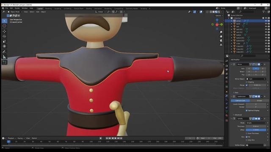This screenshot has width=271, height=152.
Task: Toggle the Optimal Display checkbox
Action: click(246, 111)
